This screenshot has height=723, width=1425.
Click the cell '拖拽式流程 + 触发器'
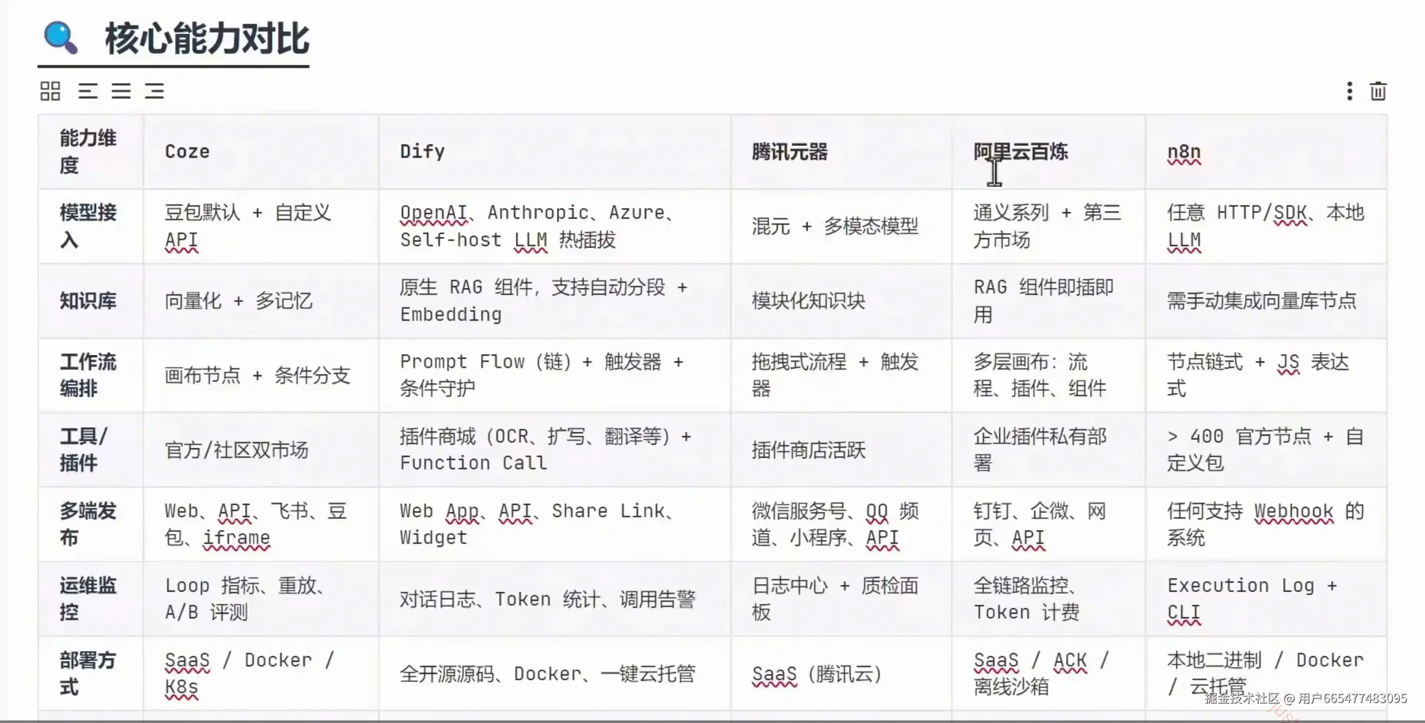tap(841, 375)
